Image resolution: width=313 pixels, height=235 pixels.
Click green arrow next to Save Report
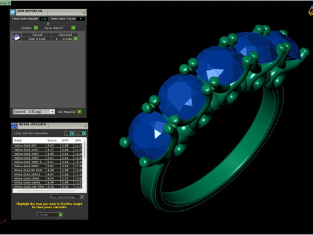[x=74, y=28]
